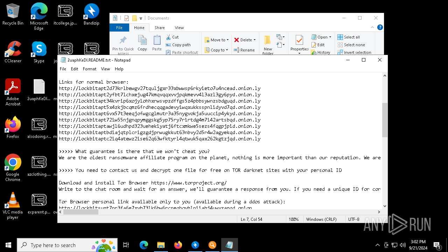Viewport: 448px width, 252px height.
Task: Open the Recycle Bin desktop icon
Action: coord(13,15)
